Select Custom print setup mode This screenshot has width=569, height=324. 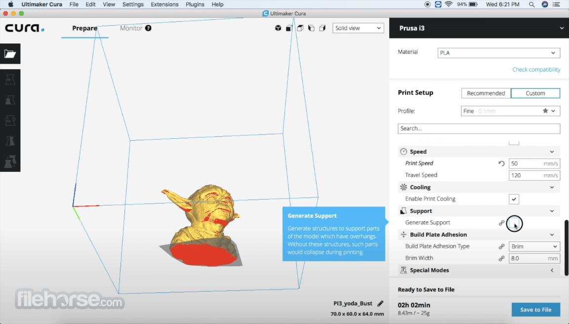(x=535, y=93)
